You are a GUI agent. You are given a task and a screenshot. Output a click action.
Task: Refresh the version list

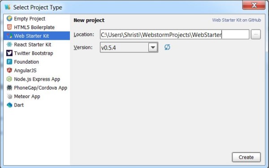tap(167, 47)
